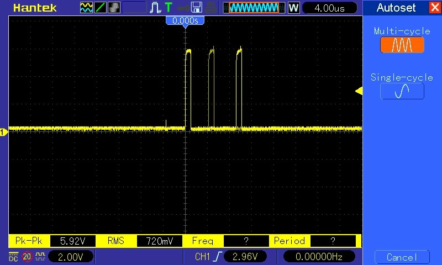Click the 4.00us timebase readout

tap(329, 8)
